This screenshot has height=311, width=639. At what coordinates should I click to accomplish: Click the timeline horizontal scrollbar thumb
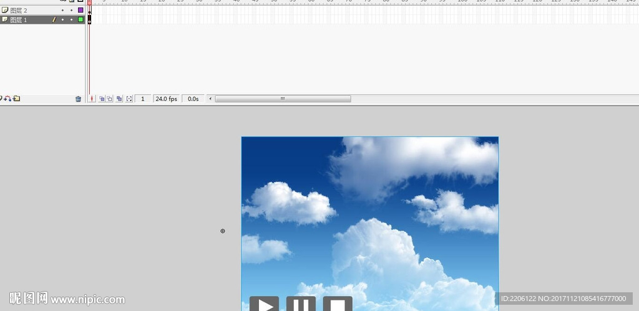(x=283, y=98)
